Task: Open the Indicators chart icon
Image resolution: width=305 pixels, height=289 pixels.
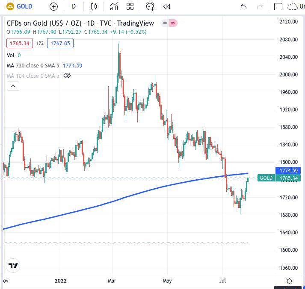Action: (x=114, y=6)
